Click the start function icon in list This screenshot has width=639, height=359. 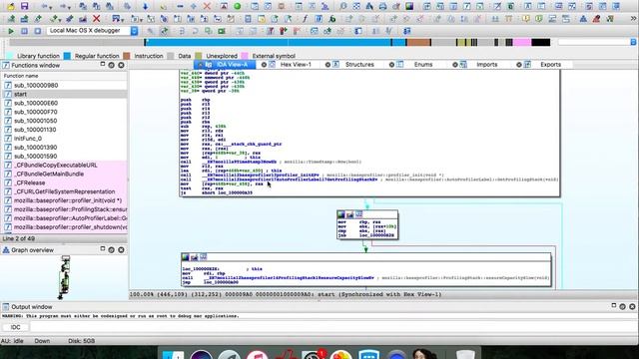click(8, 94)
